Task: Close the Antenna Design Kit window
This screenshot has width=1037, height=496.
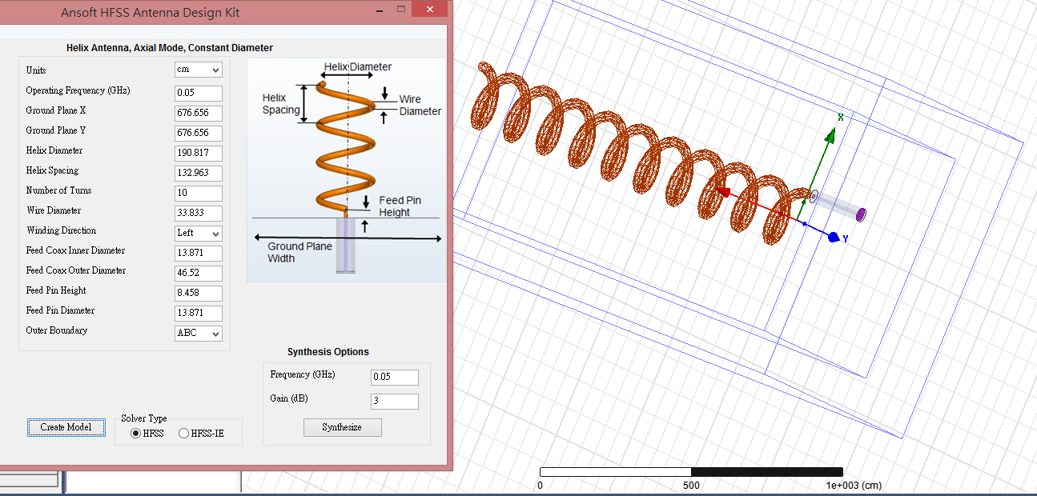Action: pyautogui.click(x=432, y=10)
